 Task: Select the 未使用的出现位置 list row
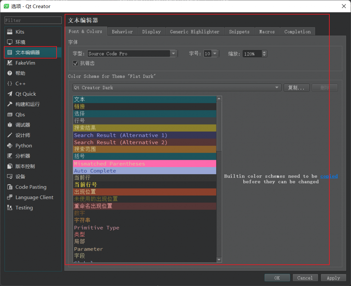[145, 199]
